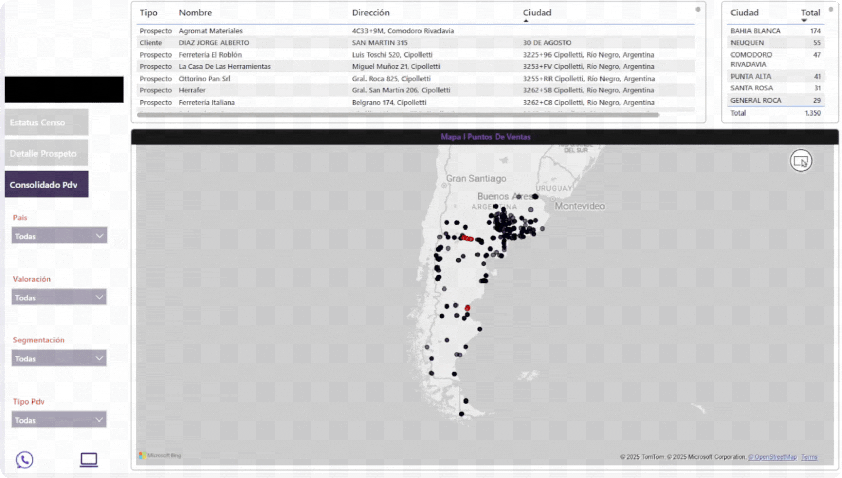Open the OpenStreetMap link
The image size is (842, 478).
coord(772,457)
